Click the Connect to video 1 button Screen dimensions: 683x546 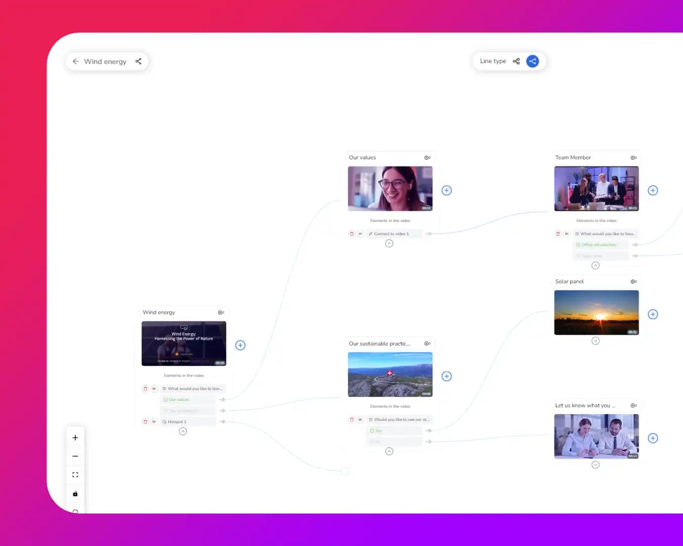coord(394,234)
